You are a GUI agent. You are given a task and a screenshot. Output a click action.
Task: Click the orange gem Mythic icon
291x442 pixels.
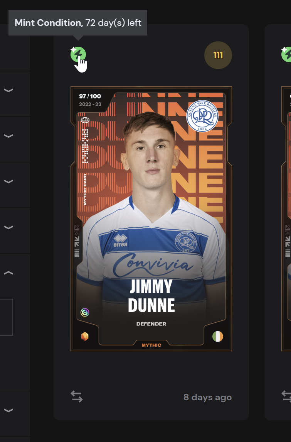pyautogui.click(x=85, y=336)
